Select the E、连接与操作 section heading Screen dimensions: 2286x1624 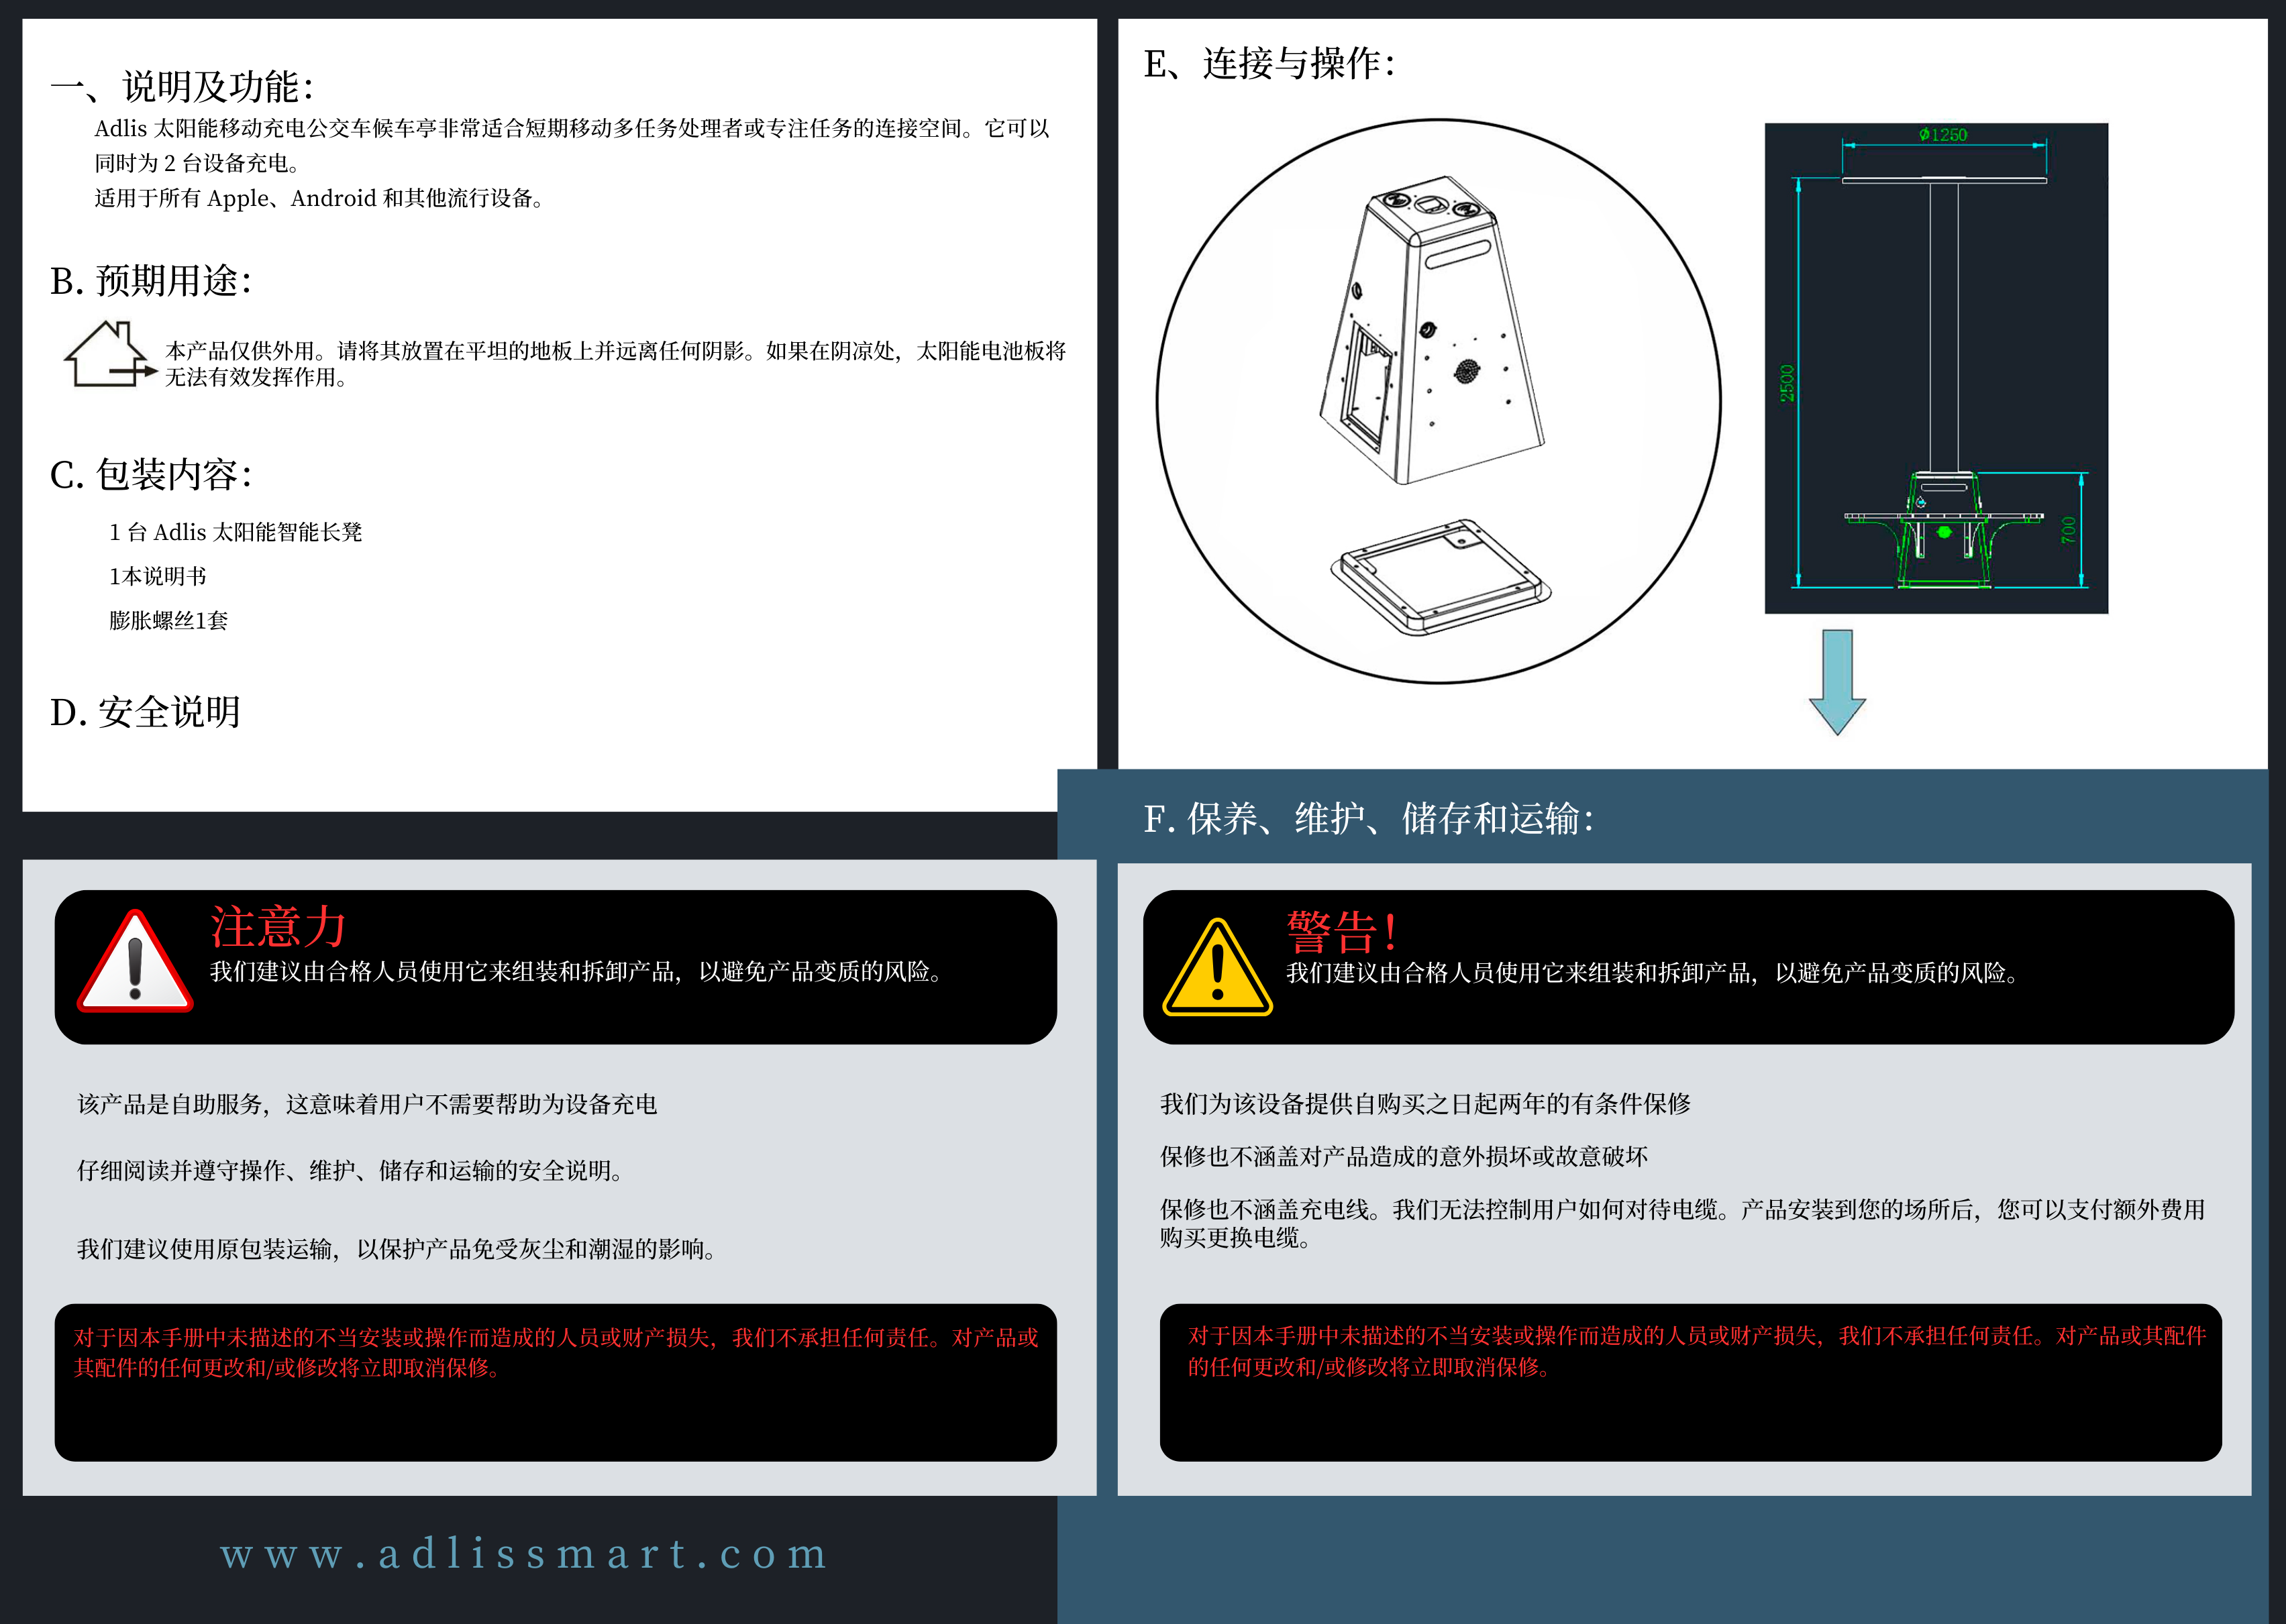coord(1269,64)
